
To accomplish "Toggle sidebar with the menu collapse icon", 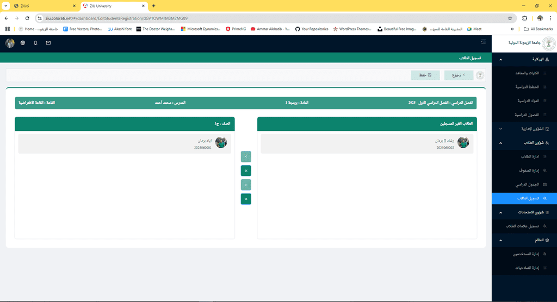I will [484, 42].
